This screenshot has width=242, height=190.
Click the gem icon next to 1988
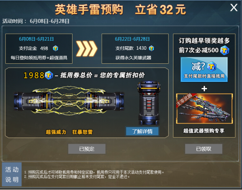49,75
